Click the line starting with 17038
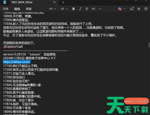The height and width of the screenshot is (115, 150). (x=48, y=24)
